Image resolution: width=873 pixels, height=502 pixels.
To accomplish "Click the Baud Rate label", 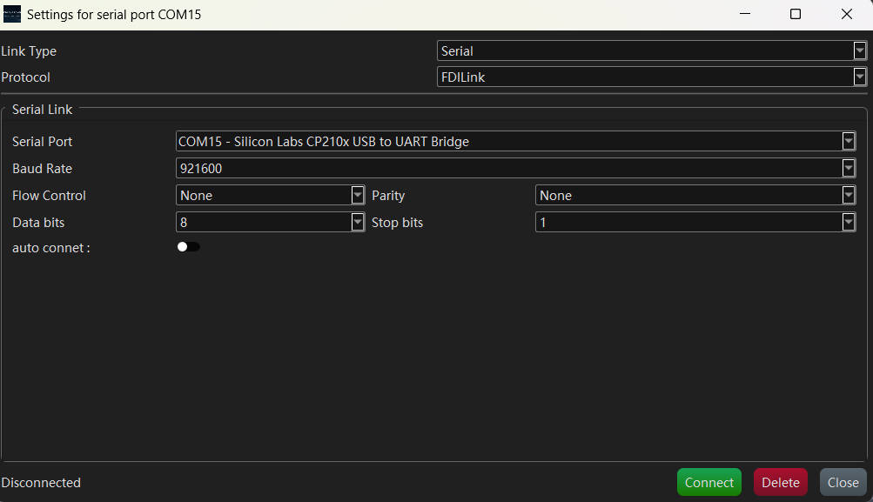I will (x=43, y=169).
